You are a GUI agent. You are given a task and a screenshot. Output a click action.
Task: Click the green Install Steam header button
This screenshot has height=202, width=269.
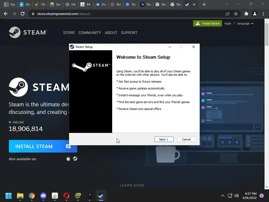[208, 23]
